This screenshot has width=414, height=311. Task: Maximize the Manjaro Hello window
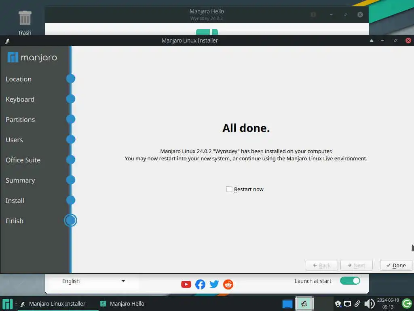[346, 15]
